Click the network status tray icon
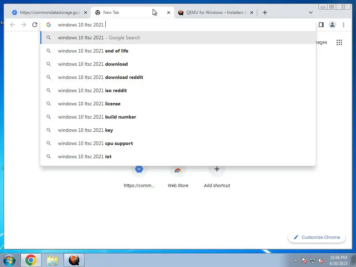 313,260
